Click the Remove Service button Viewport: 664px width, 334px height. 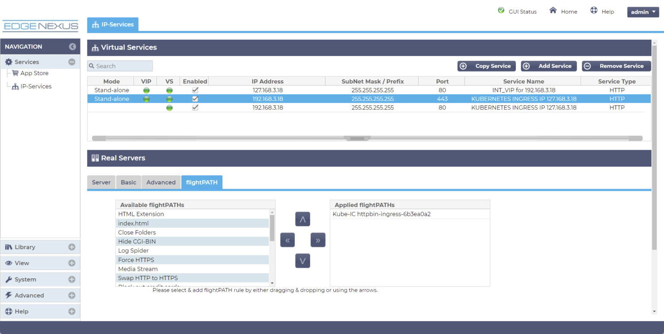point(616,66)
